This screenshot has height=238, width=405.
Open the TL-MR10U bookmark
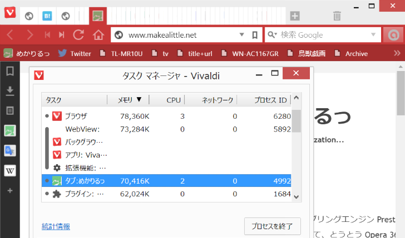pos(121,53)
